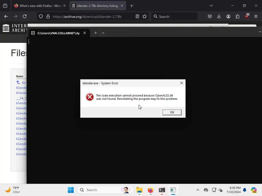Save page to Pocket
Screen dimensions: 262x196
[x=210, y=17]
